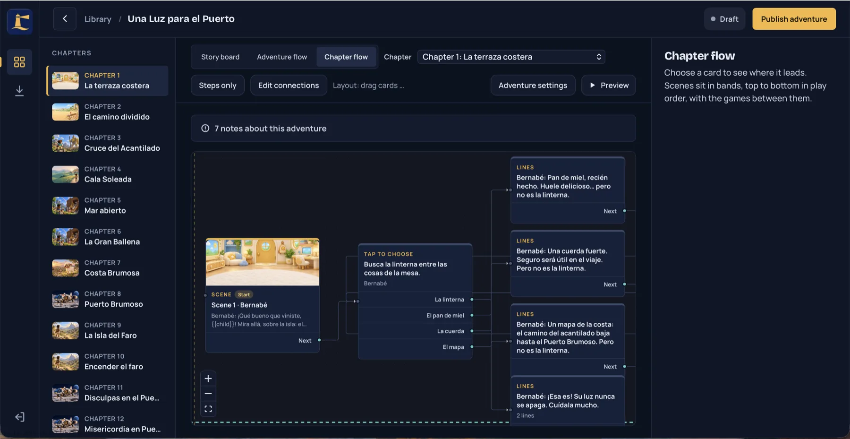Select Chapter 6 La Gran Ballena
This screenshot has width=850, height=439.
[x=108, y=237]
